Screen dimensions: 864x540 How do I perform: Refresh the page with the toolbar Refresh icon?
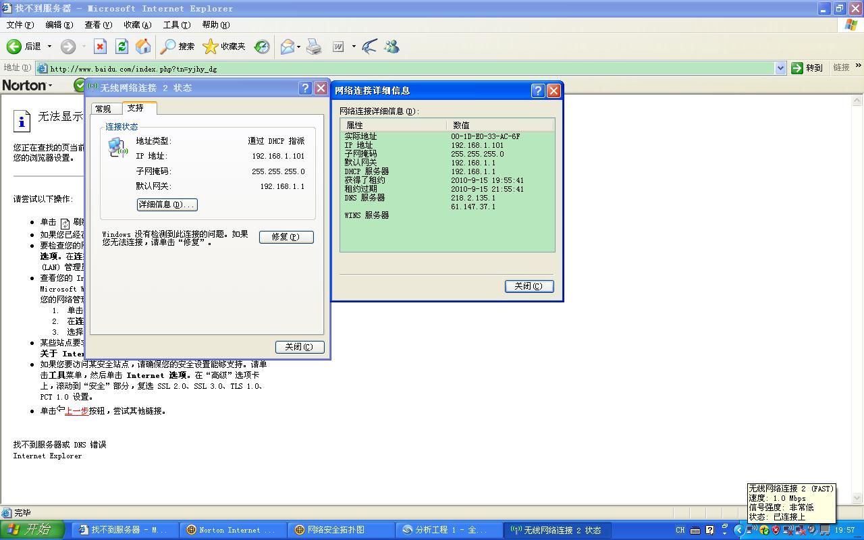122,47
